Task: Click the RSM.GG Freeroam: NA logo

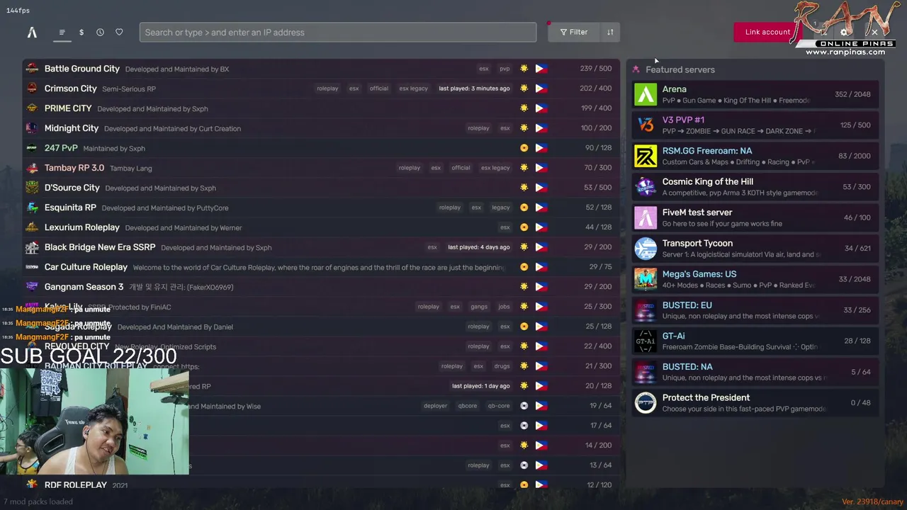Action: pyautogui.click(x=646, y=156)
